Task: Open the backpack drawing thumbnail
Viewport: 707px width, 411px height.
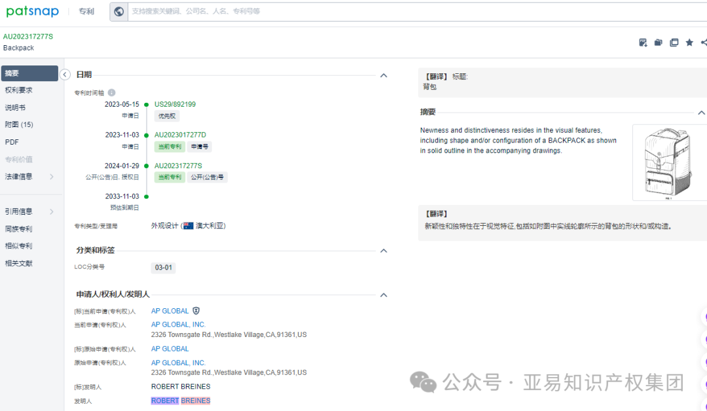Action: [668, 163]
